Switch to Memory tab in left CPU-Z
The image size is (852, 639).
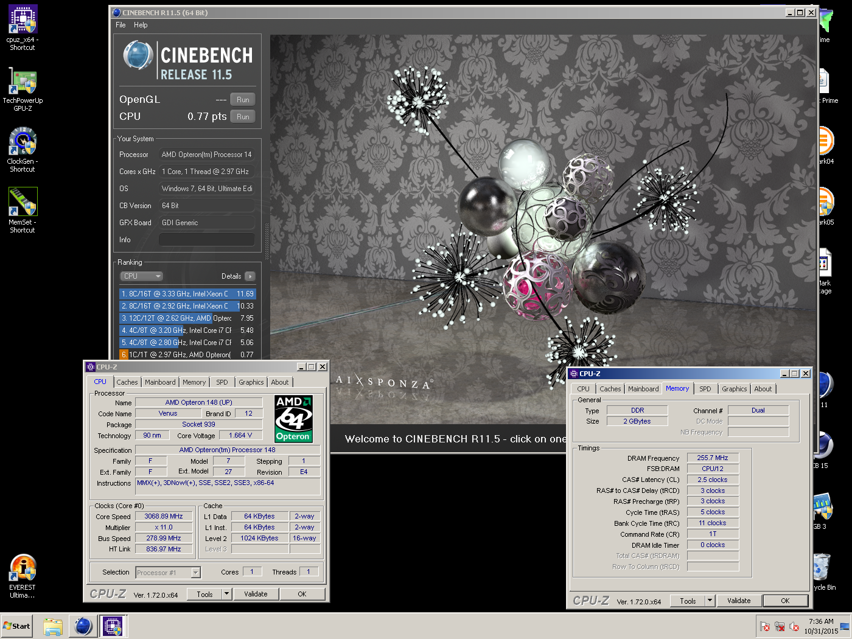[x=194, y=382]
